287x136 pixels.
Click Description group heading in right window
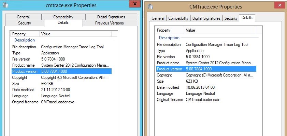(169, 38)
